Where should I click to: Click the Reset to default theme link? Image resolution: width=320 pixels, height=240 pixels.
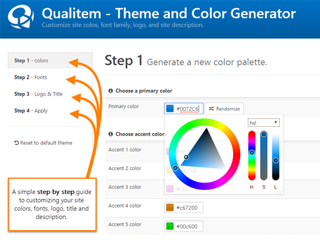(43, 143)
